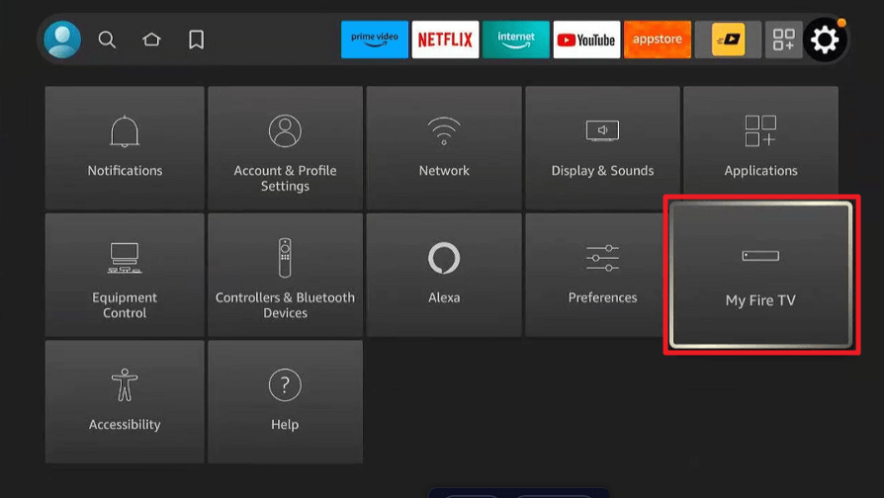Launch the YouTube app

(586, 40)
